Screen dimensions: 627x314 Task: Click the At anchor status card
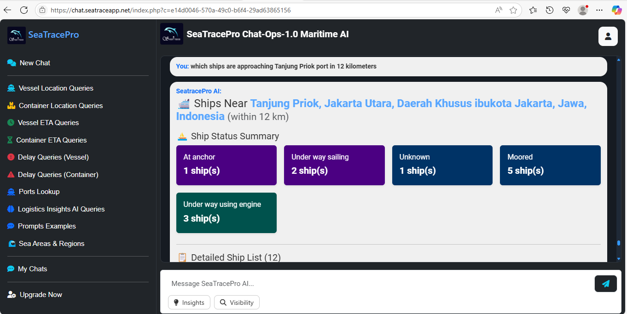[226, 166]
